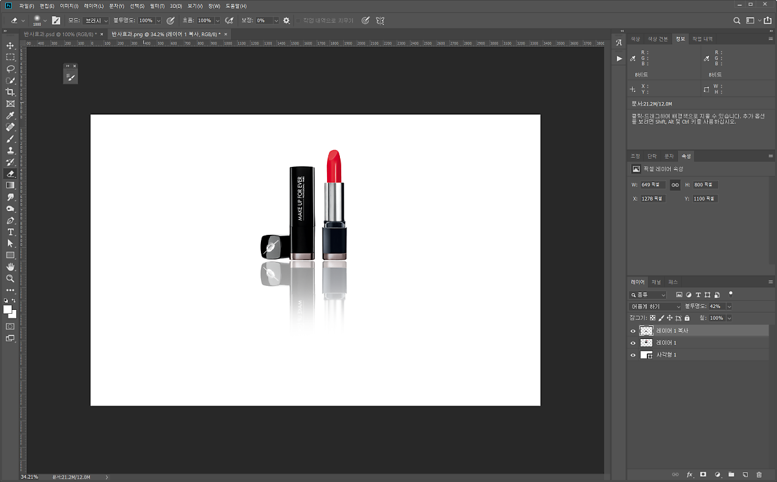Click the W width field in properties
777x482 pixels.
pyautogui.click(x=653, y=185)
